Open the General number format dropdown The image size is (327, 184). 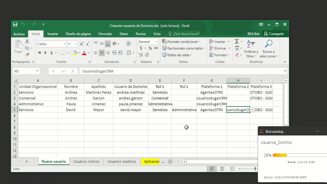(157, 42)
